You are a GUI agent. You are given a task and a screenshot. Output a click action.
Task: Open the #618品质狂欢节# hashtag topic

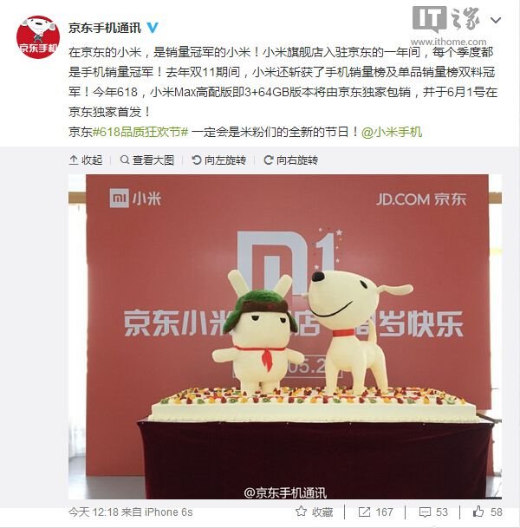(140, 132)
